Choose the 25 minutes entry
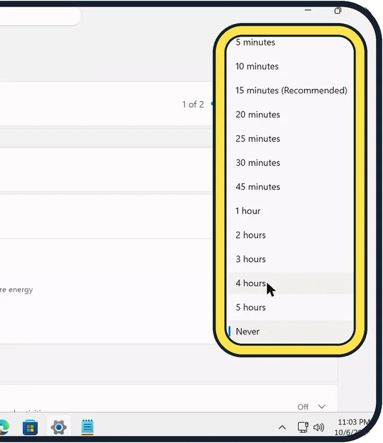The width and height of the screenshot is (383, 443). click(290, 139)
